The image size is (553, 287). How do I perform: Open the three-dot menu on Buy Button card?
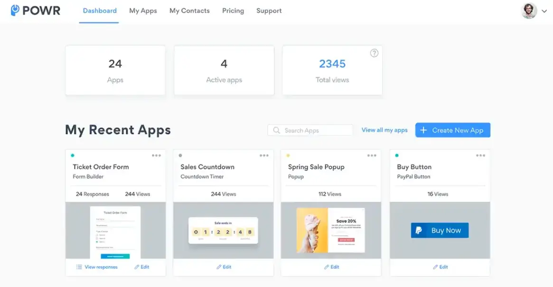click(x=480, y=154)
